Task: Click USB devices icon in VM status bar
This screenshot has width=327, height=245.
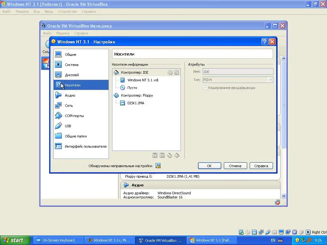Action: click(268, 232)
